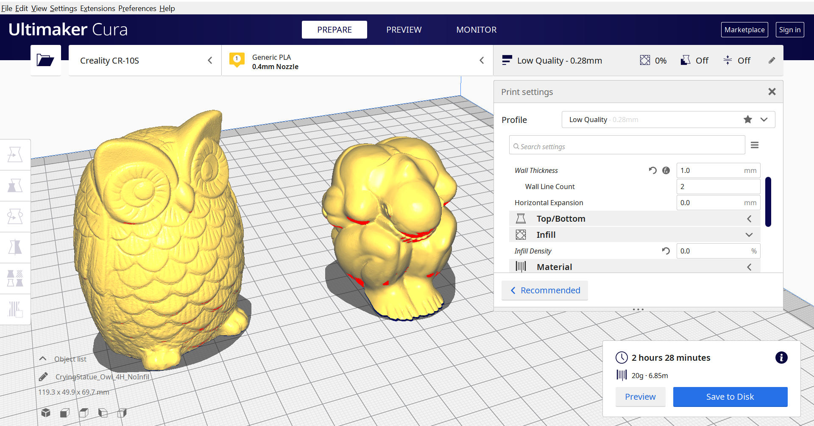
Task: Click the Preview button in the slice panel
Action: coord(640,397)
